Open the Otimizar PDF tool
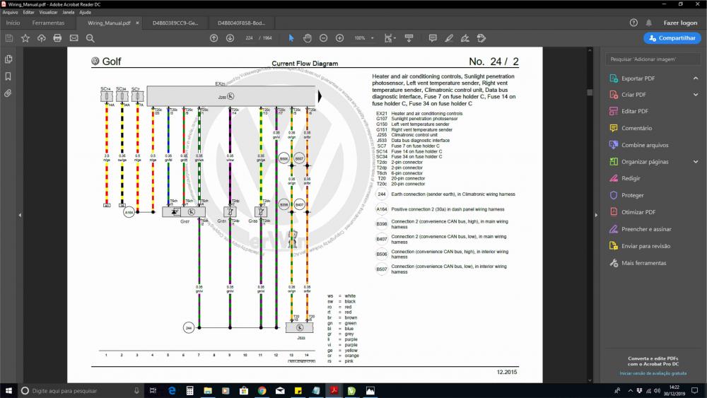 click(x=638, y=212)
